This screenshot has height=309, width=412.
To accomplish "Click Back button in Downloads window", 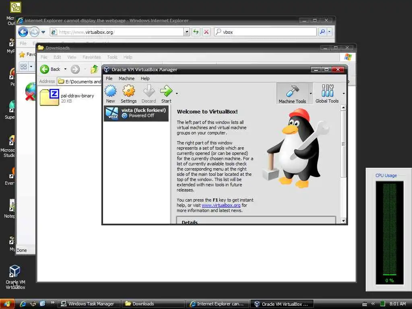I will 50,69.
